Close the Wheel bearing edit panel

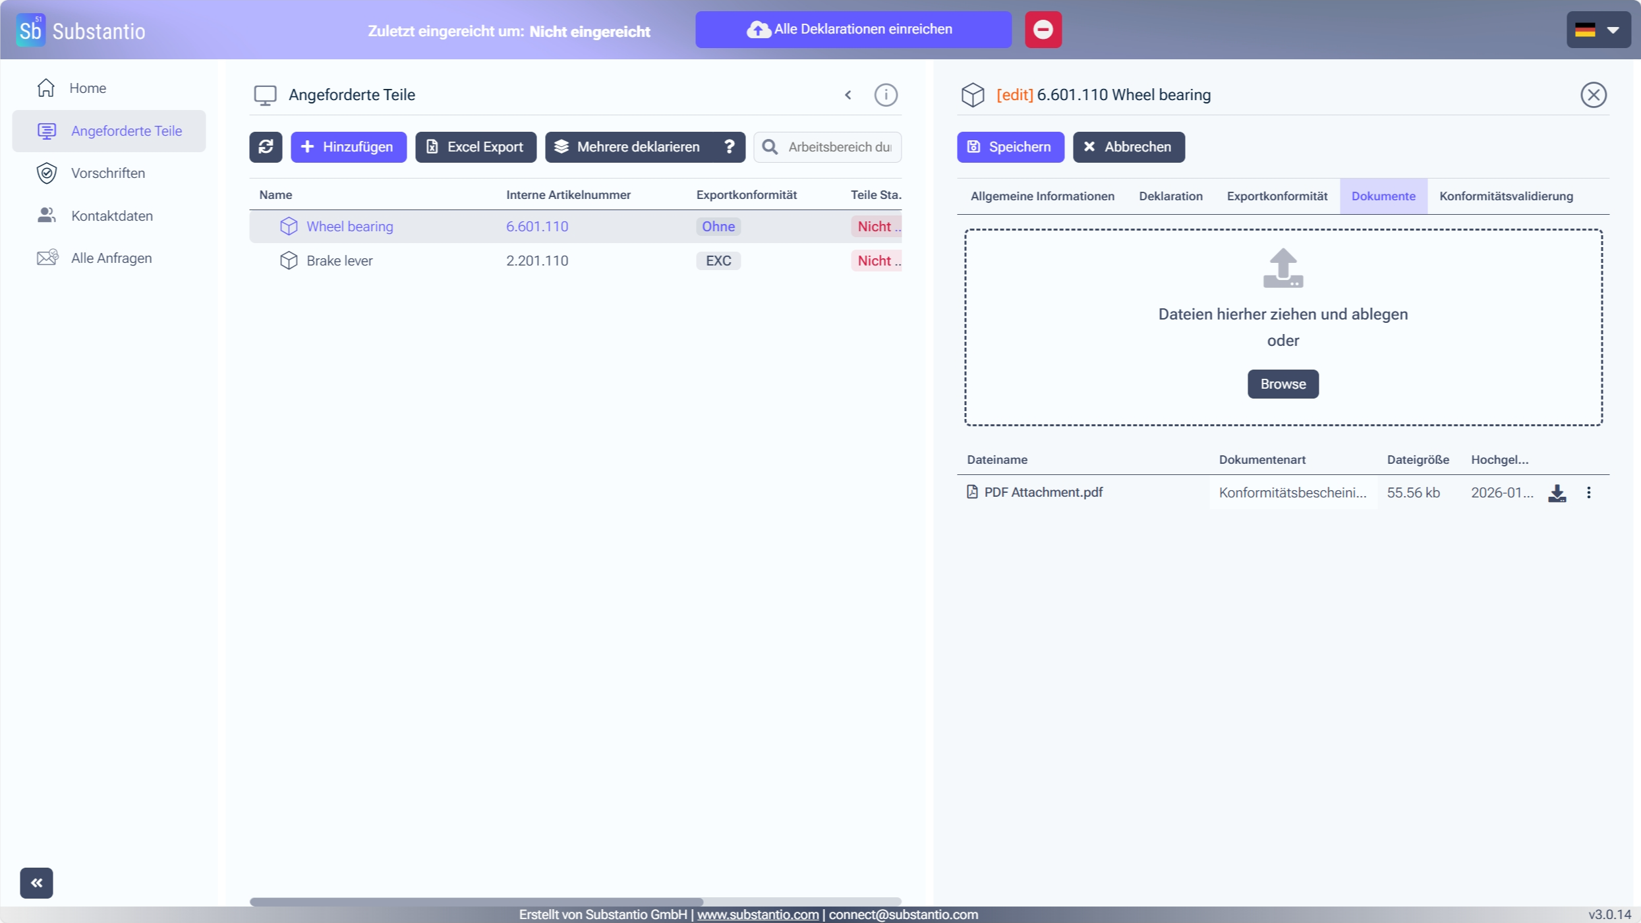pyautogui.click(x=1593, y=95)
